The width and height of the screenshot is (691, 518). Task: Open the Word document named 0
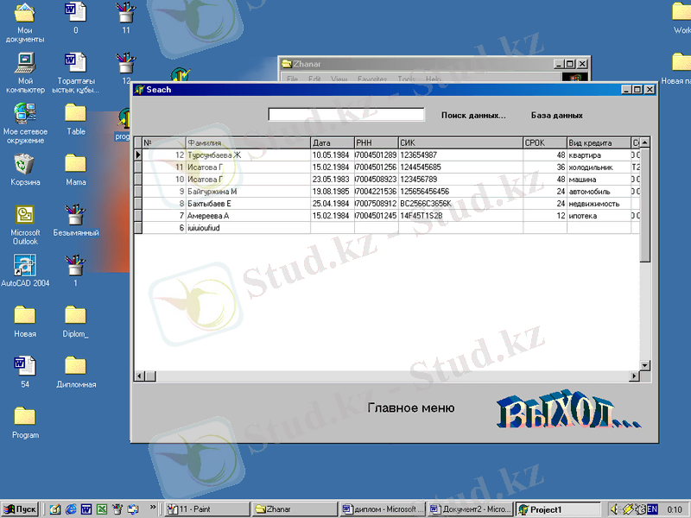pyautogui.click(x=75, y=17)
